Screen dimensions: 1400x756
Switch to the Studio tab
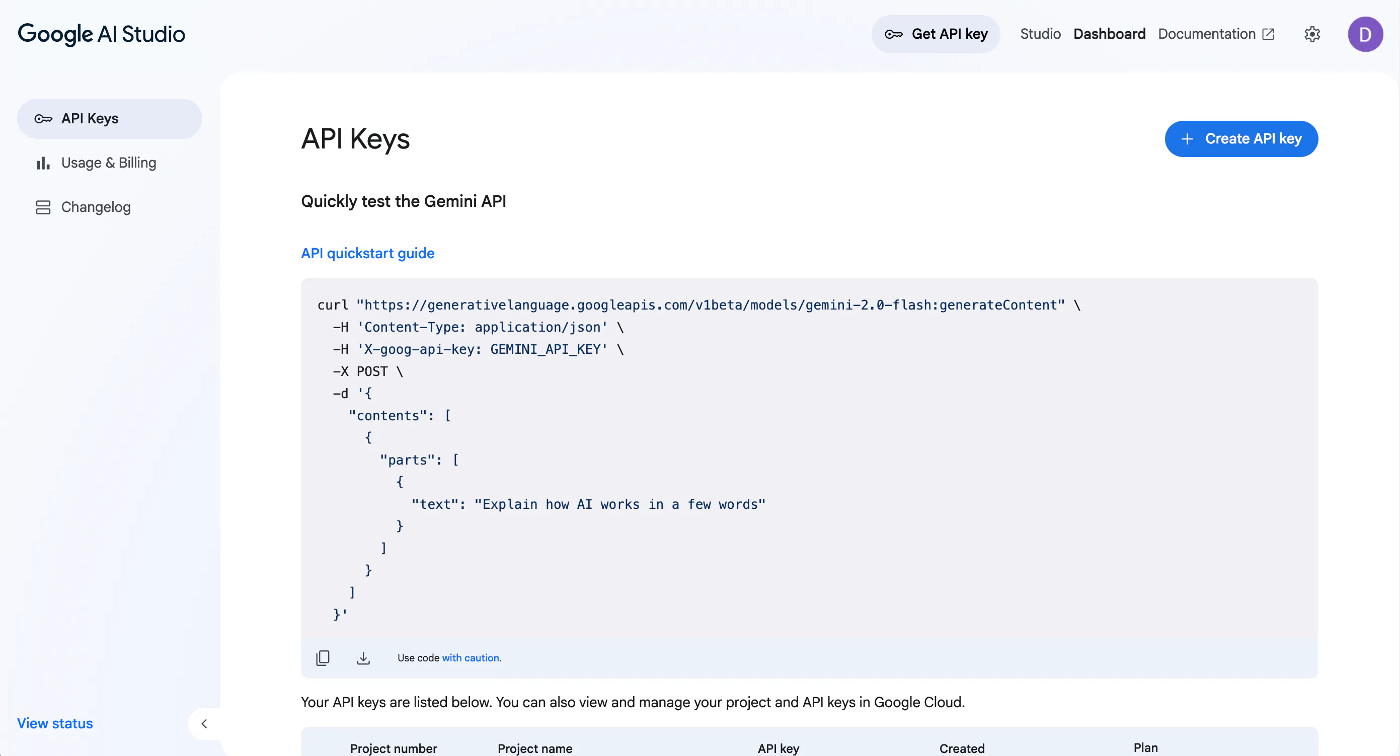click(x=1040, y=34)
